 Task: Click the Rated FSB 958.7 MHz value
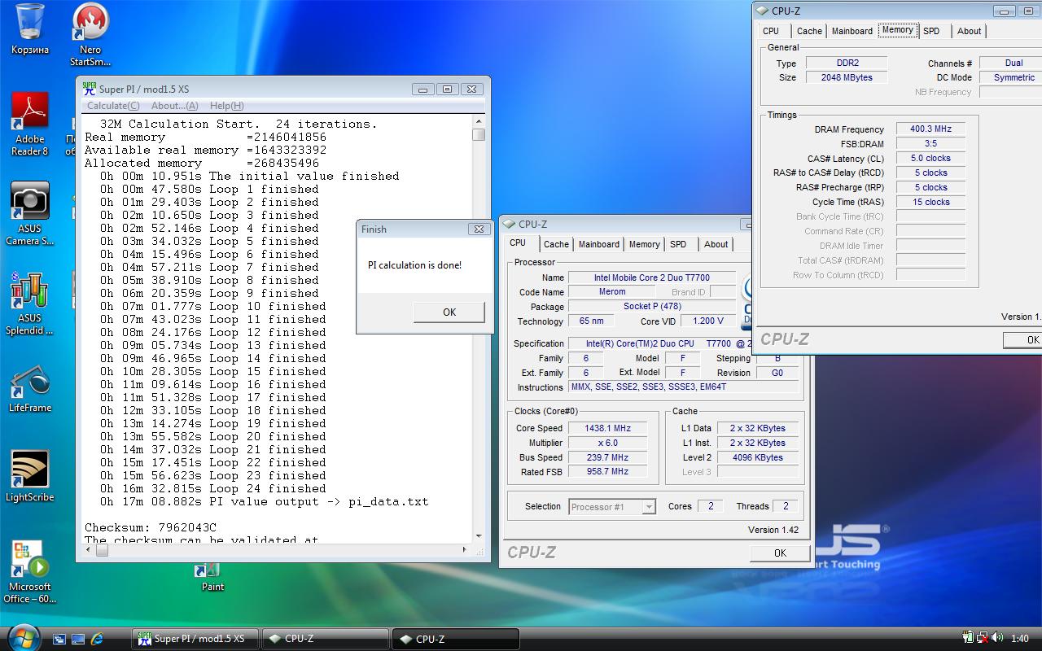tap(607, 471)
